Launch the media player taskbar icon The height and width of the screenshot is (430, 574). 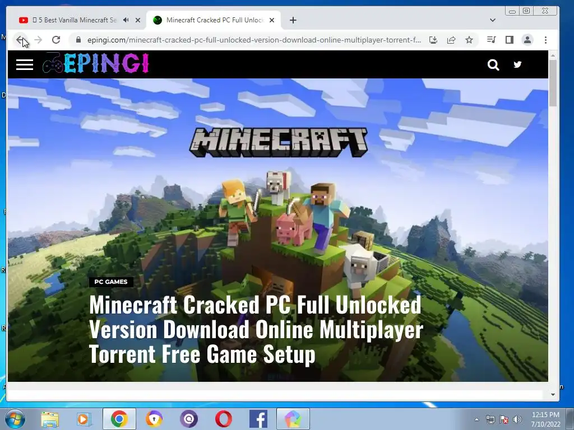[x=84, y=419]
